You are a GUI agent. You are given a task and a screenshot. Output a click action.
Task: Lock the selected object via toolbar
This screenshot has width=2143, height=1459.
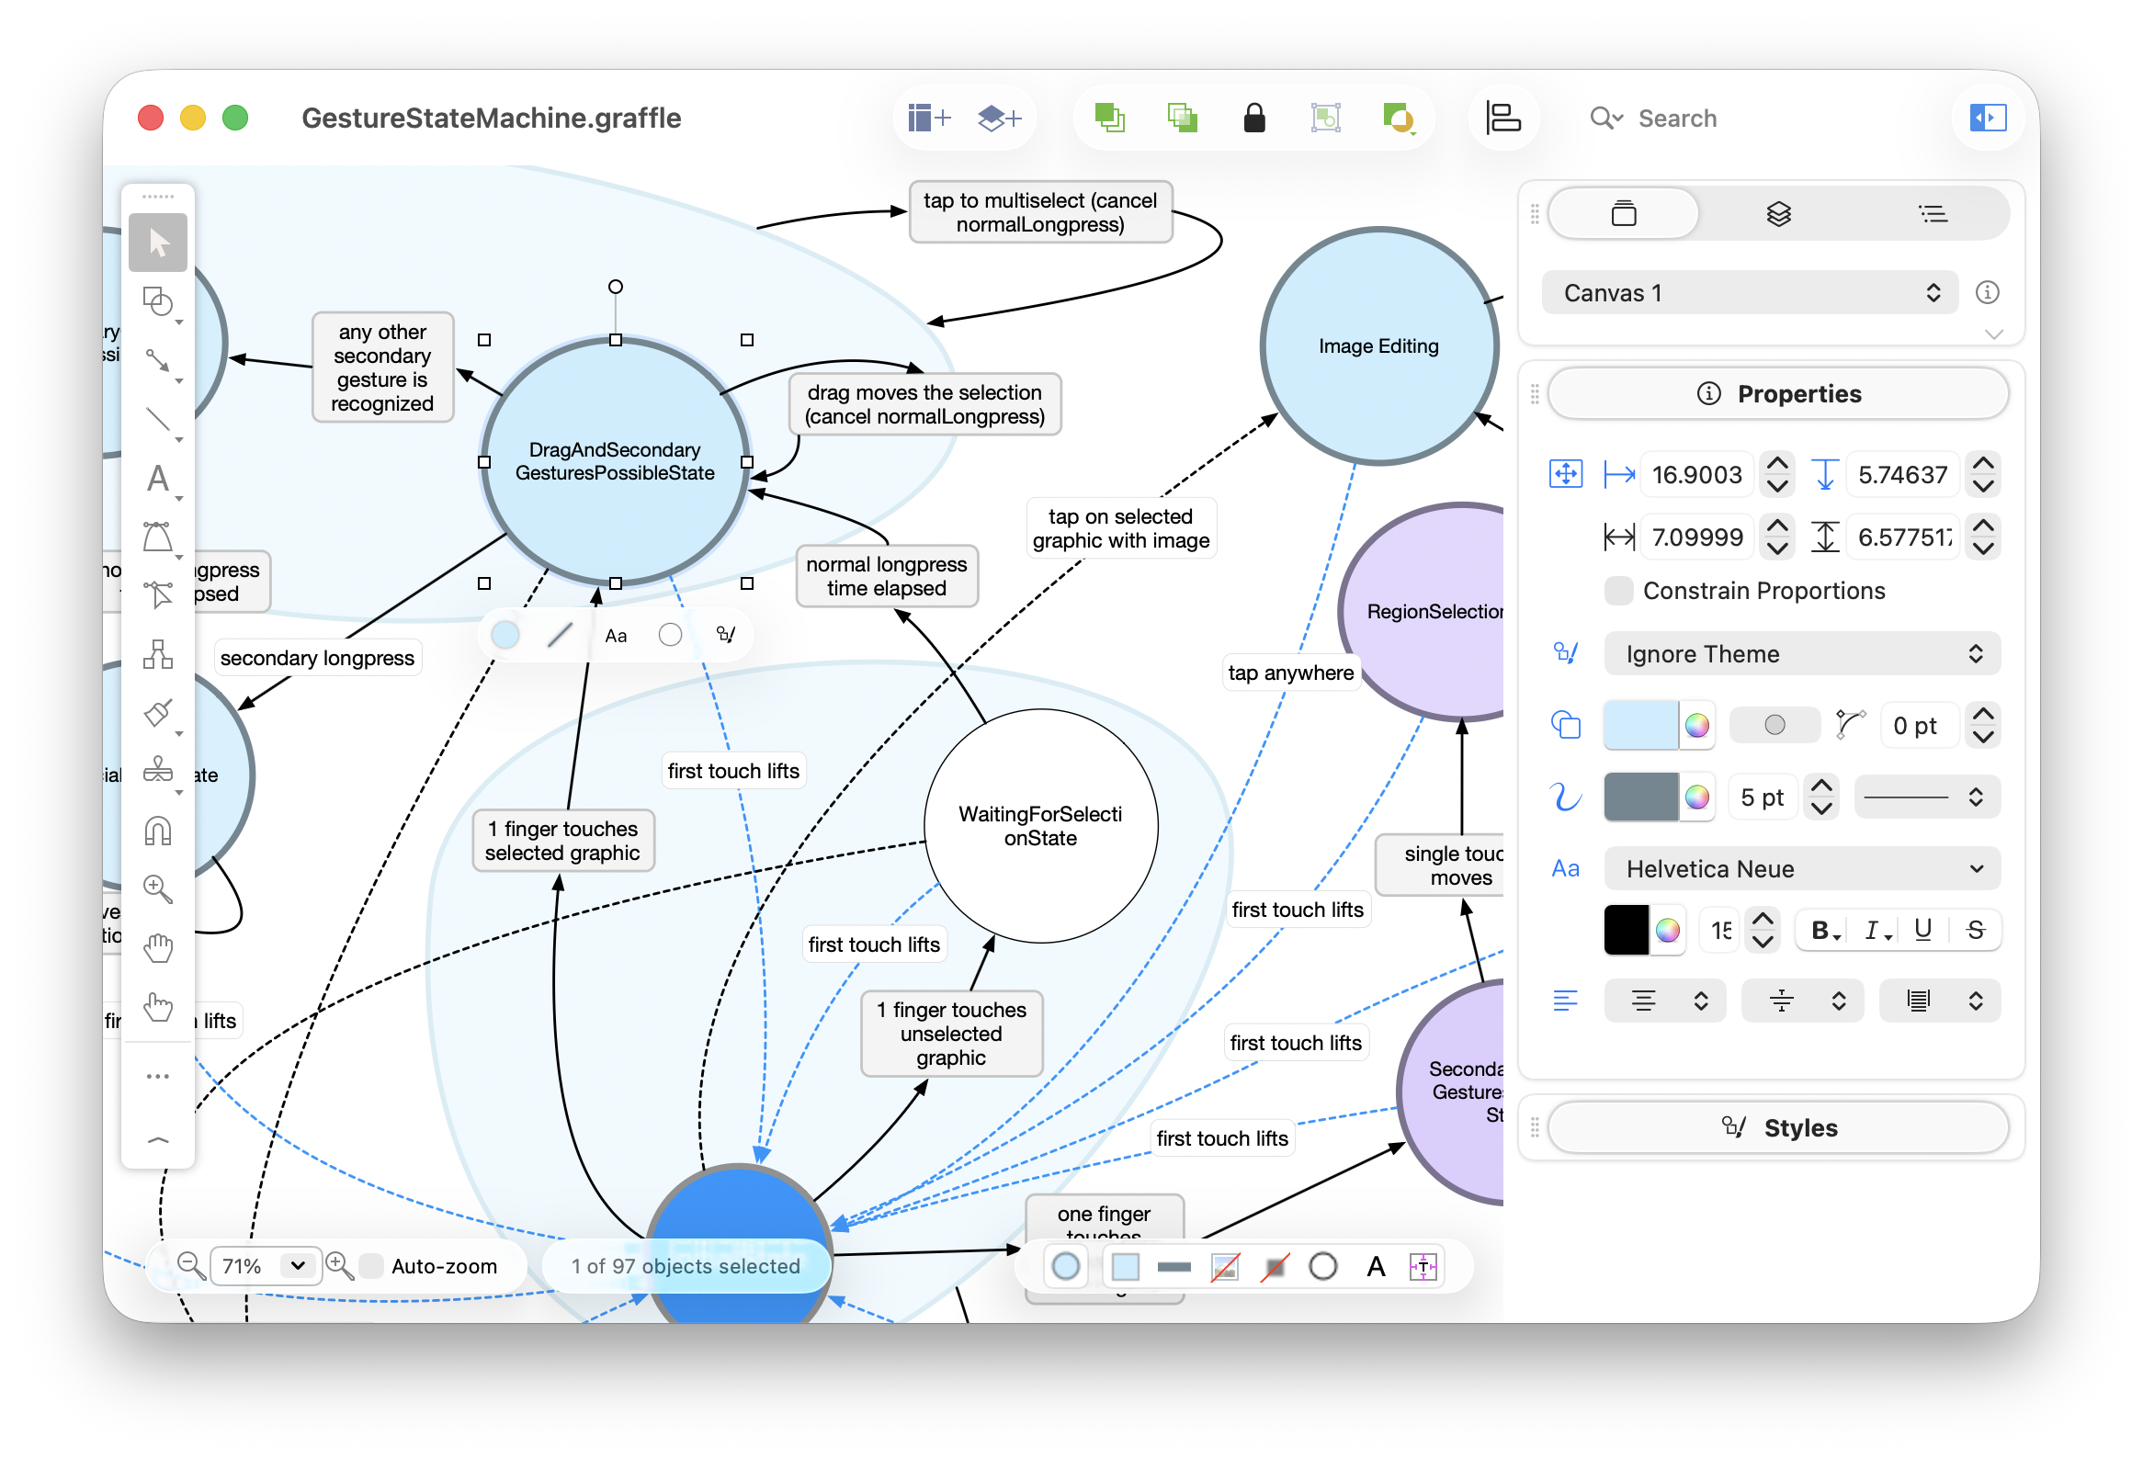(1254, 117)
